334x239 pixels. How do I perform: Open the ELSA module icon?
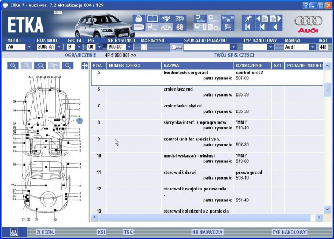pos(199,18)
